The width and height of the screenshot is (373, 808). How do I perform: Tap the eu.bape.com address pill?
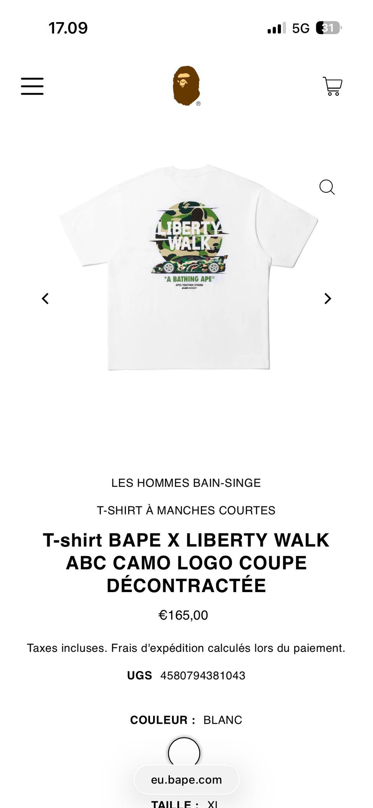[186, 780]
